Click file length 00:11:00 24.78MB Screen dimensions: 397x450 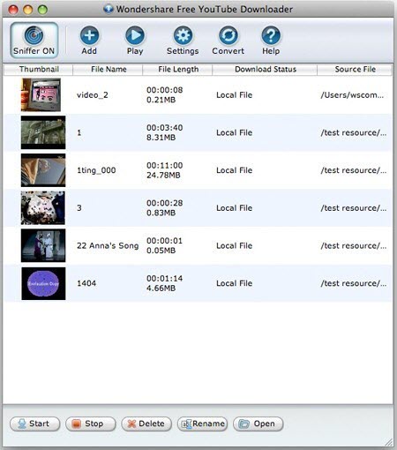165,170
